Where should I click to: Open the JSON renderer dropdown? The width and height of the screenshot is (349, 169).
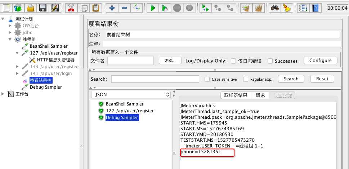131,95
